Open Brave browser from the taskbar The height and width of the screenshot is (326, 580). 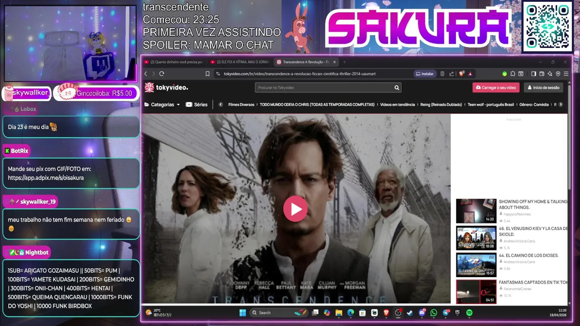386,312
